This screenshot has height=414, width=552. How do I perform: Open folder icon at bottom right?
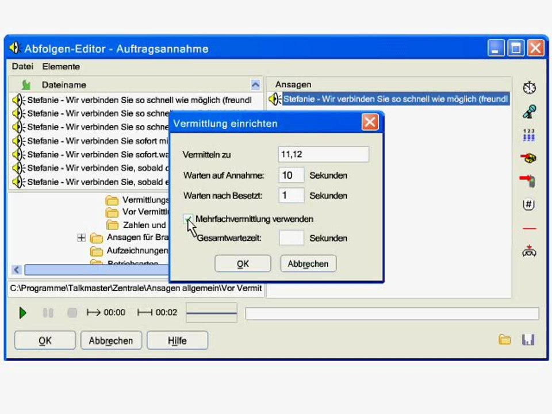pyautogui.click(x=504, y=340)
